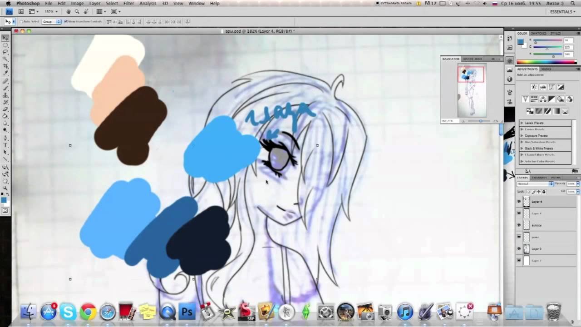The height and width of the screenshot is (327, 581).
Task: Select the Hand tool in the application bar
Action: point(68,11)
